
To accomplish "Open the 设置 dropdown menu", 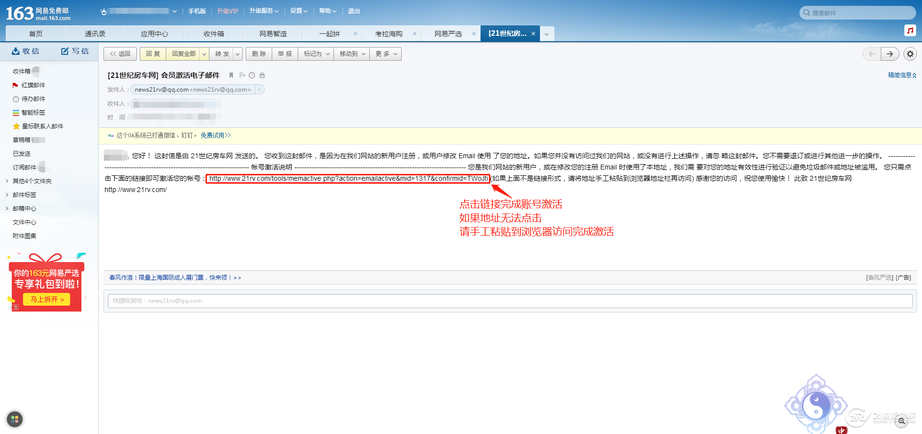I will (299, 11).
